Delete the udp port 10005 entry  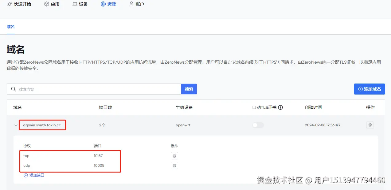coord(174,166)
